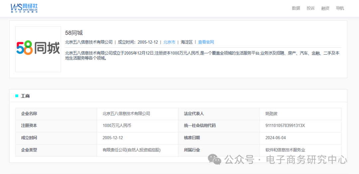This screenshot has width=359, height=174.
Task: Open the 数据 navigation item
Action: coord(296,8)
